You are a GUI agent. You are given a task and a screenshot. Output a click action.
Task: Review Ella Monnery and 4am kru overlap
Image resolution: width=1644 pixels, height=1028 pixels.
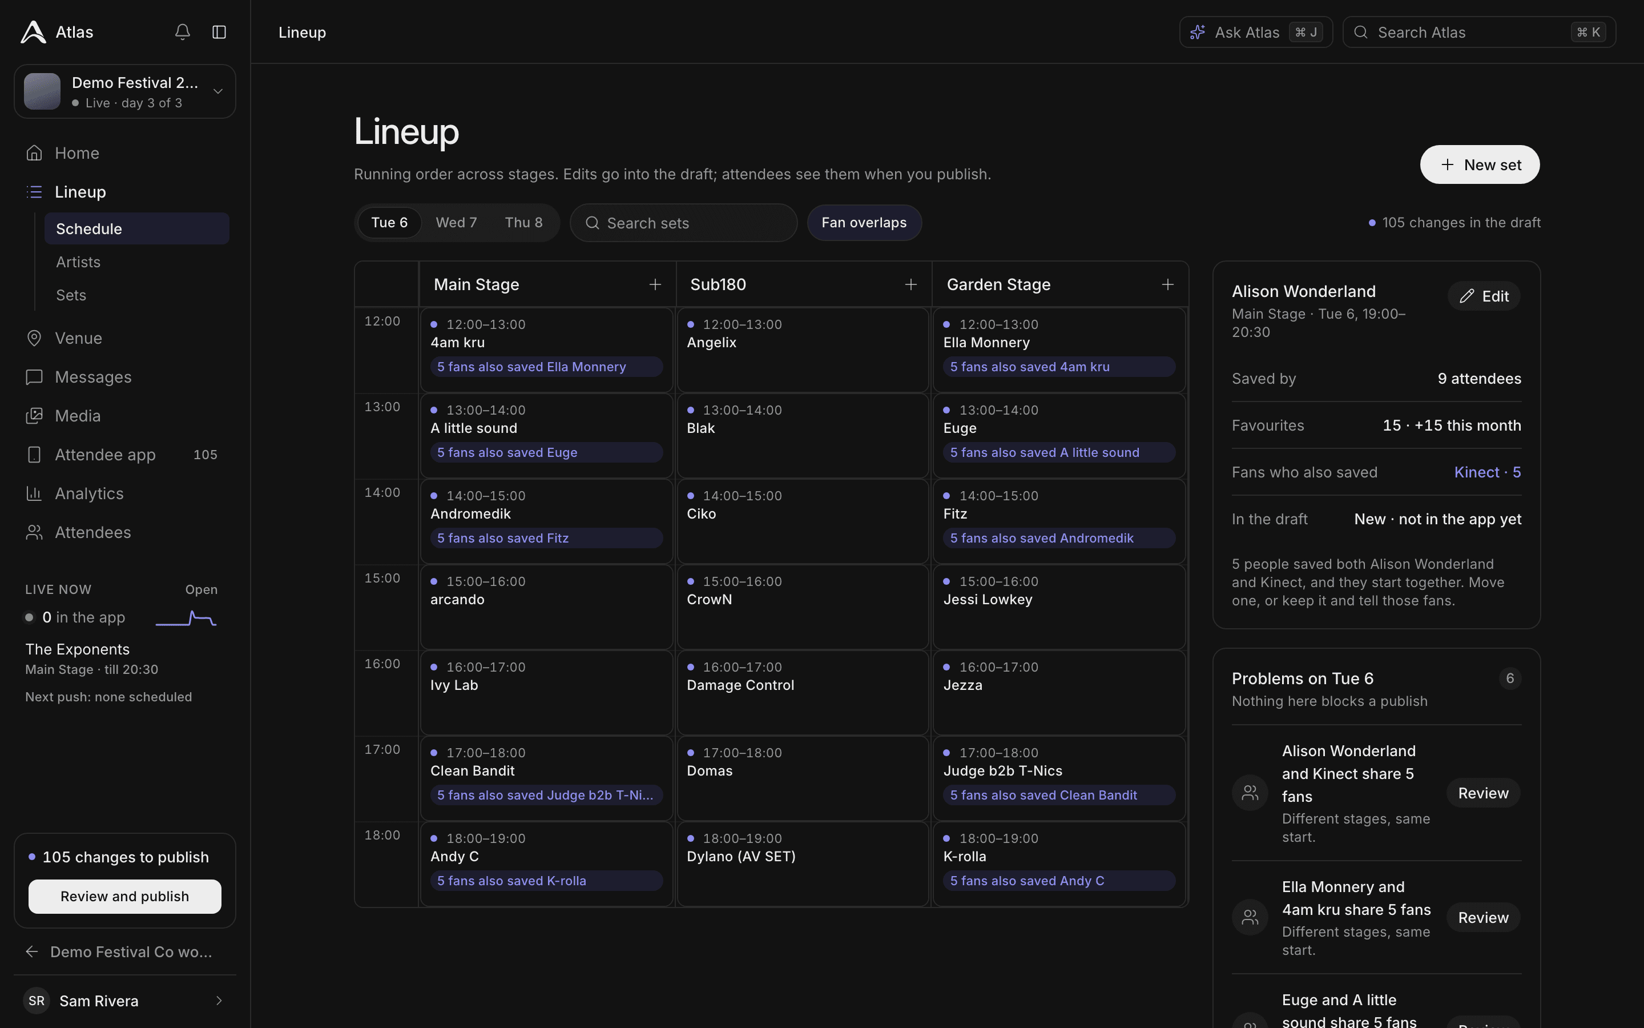[1483, 917]
